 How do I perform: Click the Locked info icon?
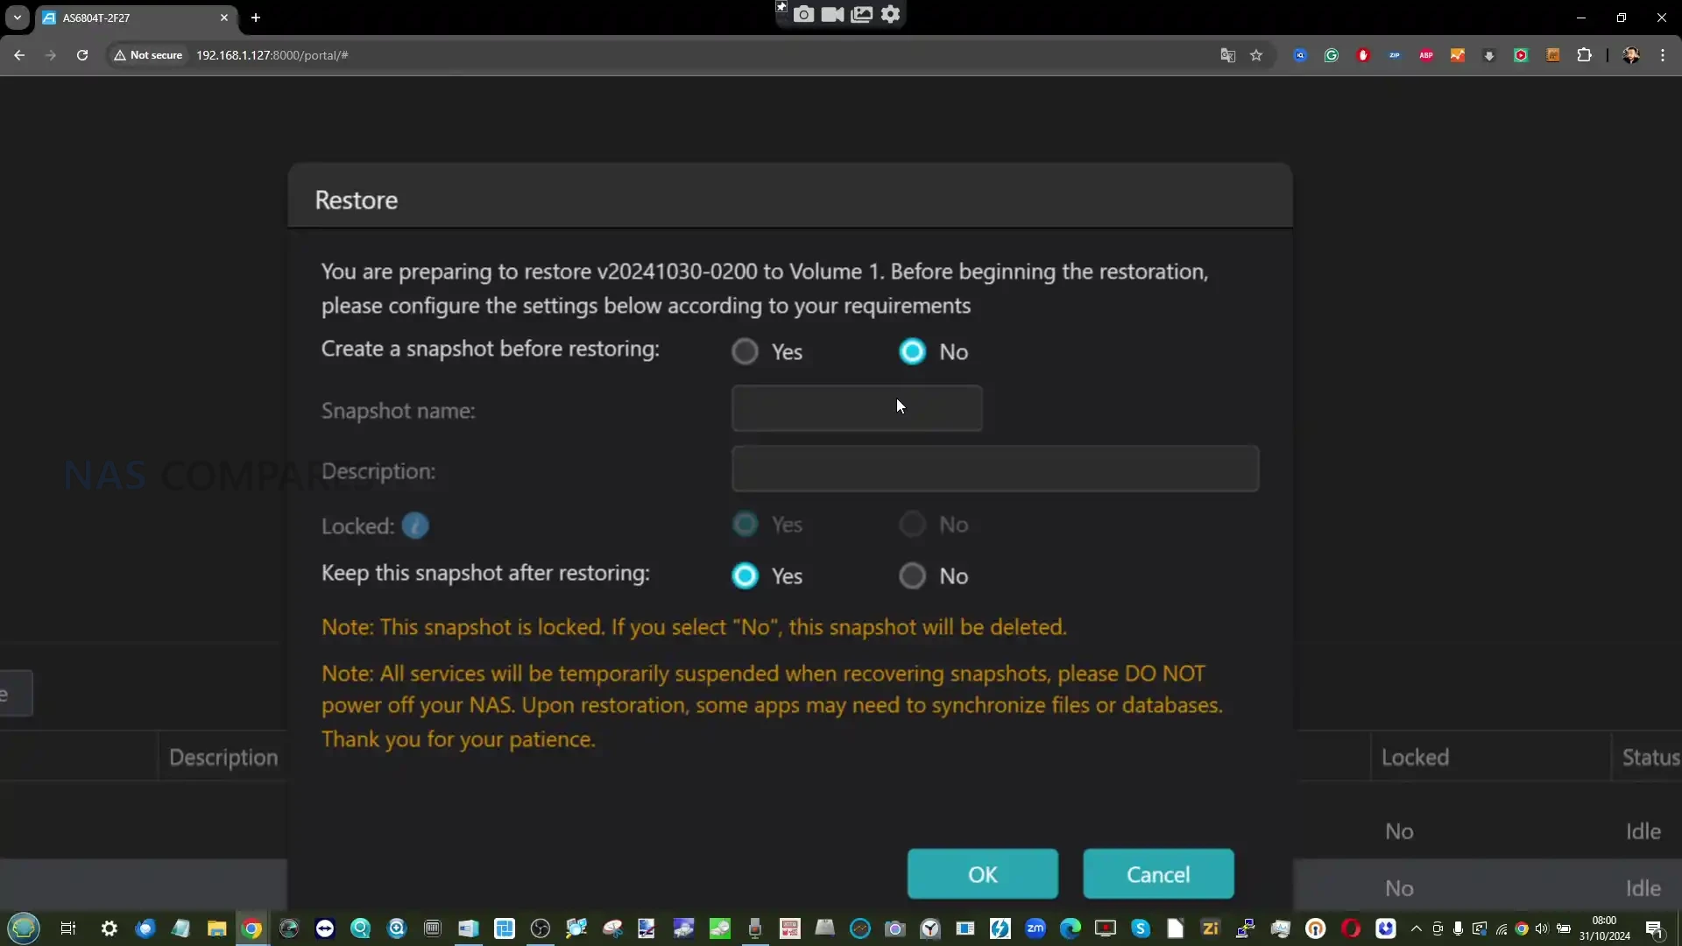(415, 526)
